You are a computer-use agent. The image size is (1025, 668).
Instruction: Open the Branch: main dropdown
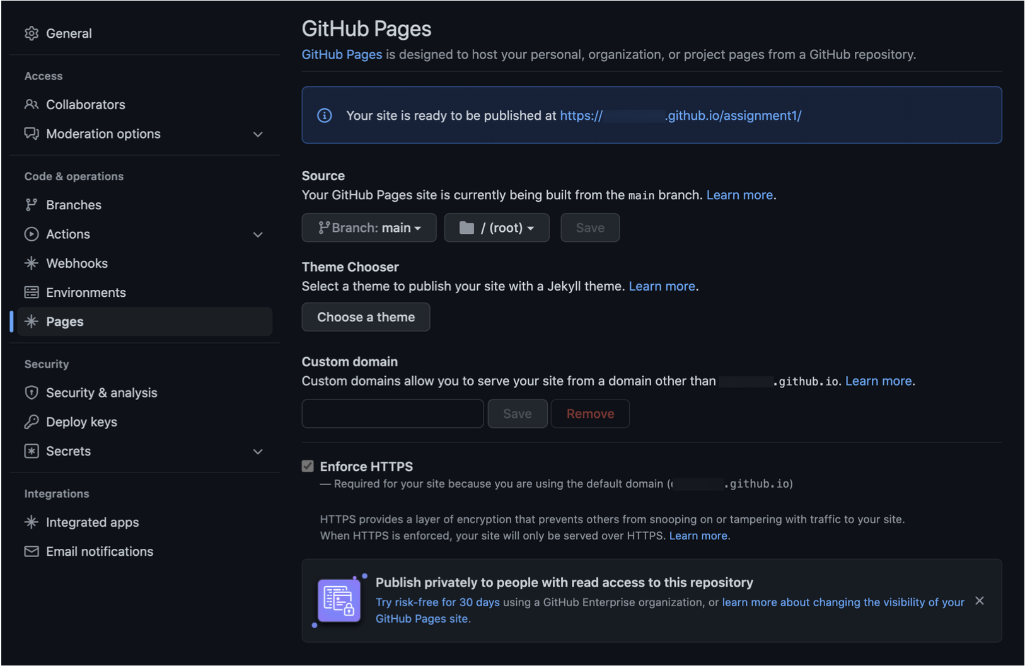[369, 228]
